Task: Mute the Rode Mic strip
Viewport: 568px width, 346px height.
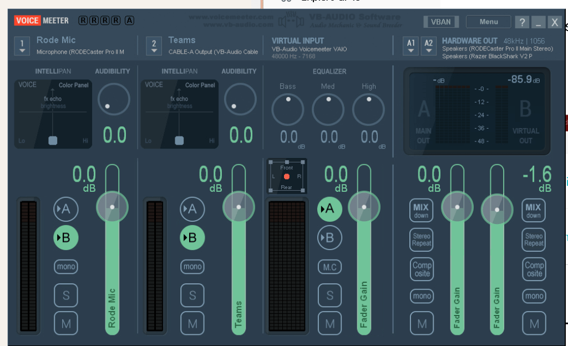Action: (66, 323)
